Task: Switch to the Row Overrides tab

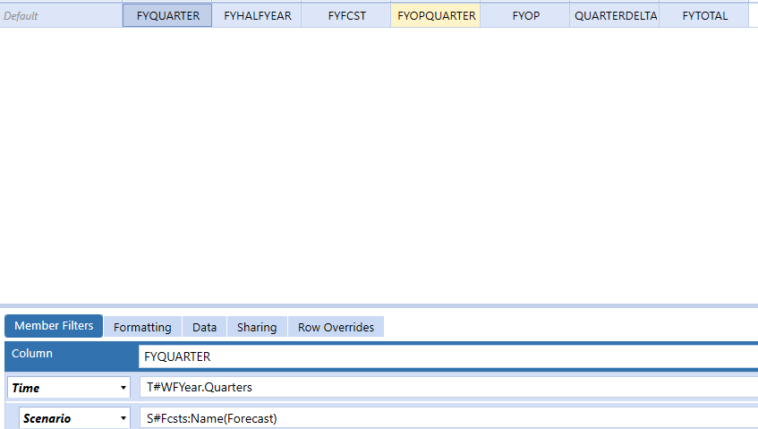Action: click(x=336, y=327)
